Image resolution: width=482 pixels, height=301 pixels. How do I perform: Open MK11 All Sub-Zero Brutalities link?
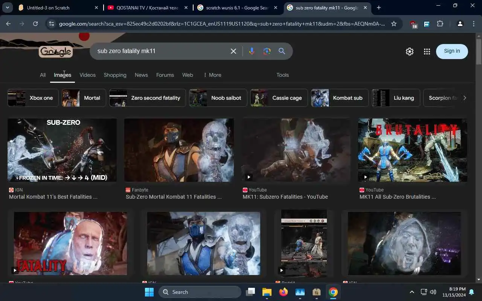397,197
